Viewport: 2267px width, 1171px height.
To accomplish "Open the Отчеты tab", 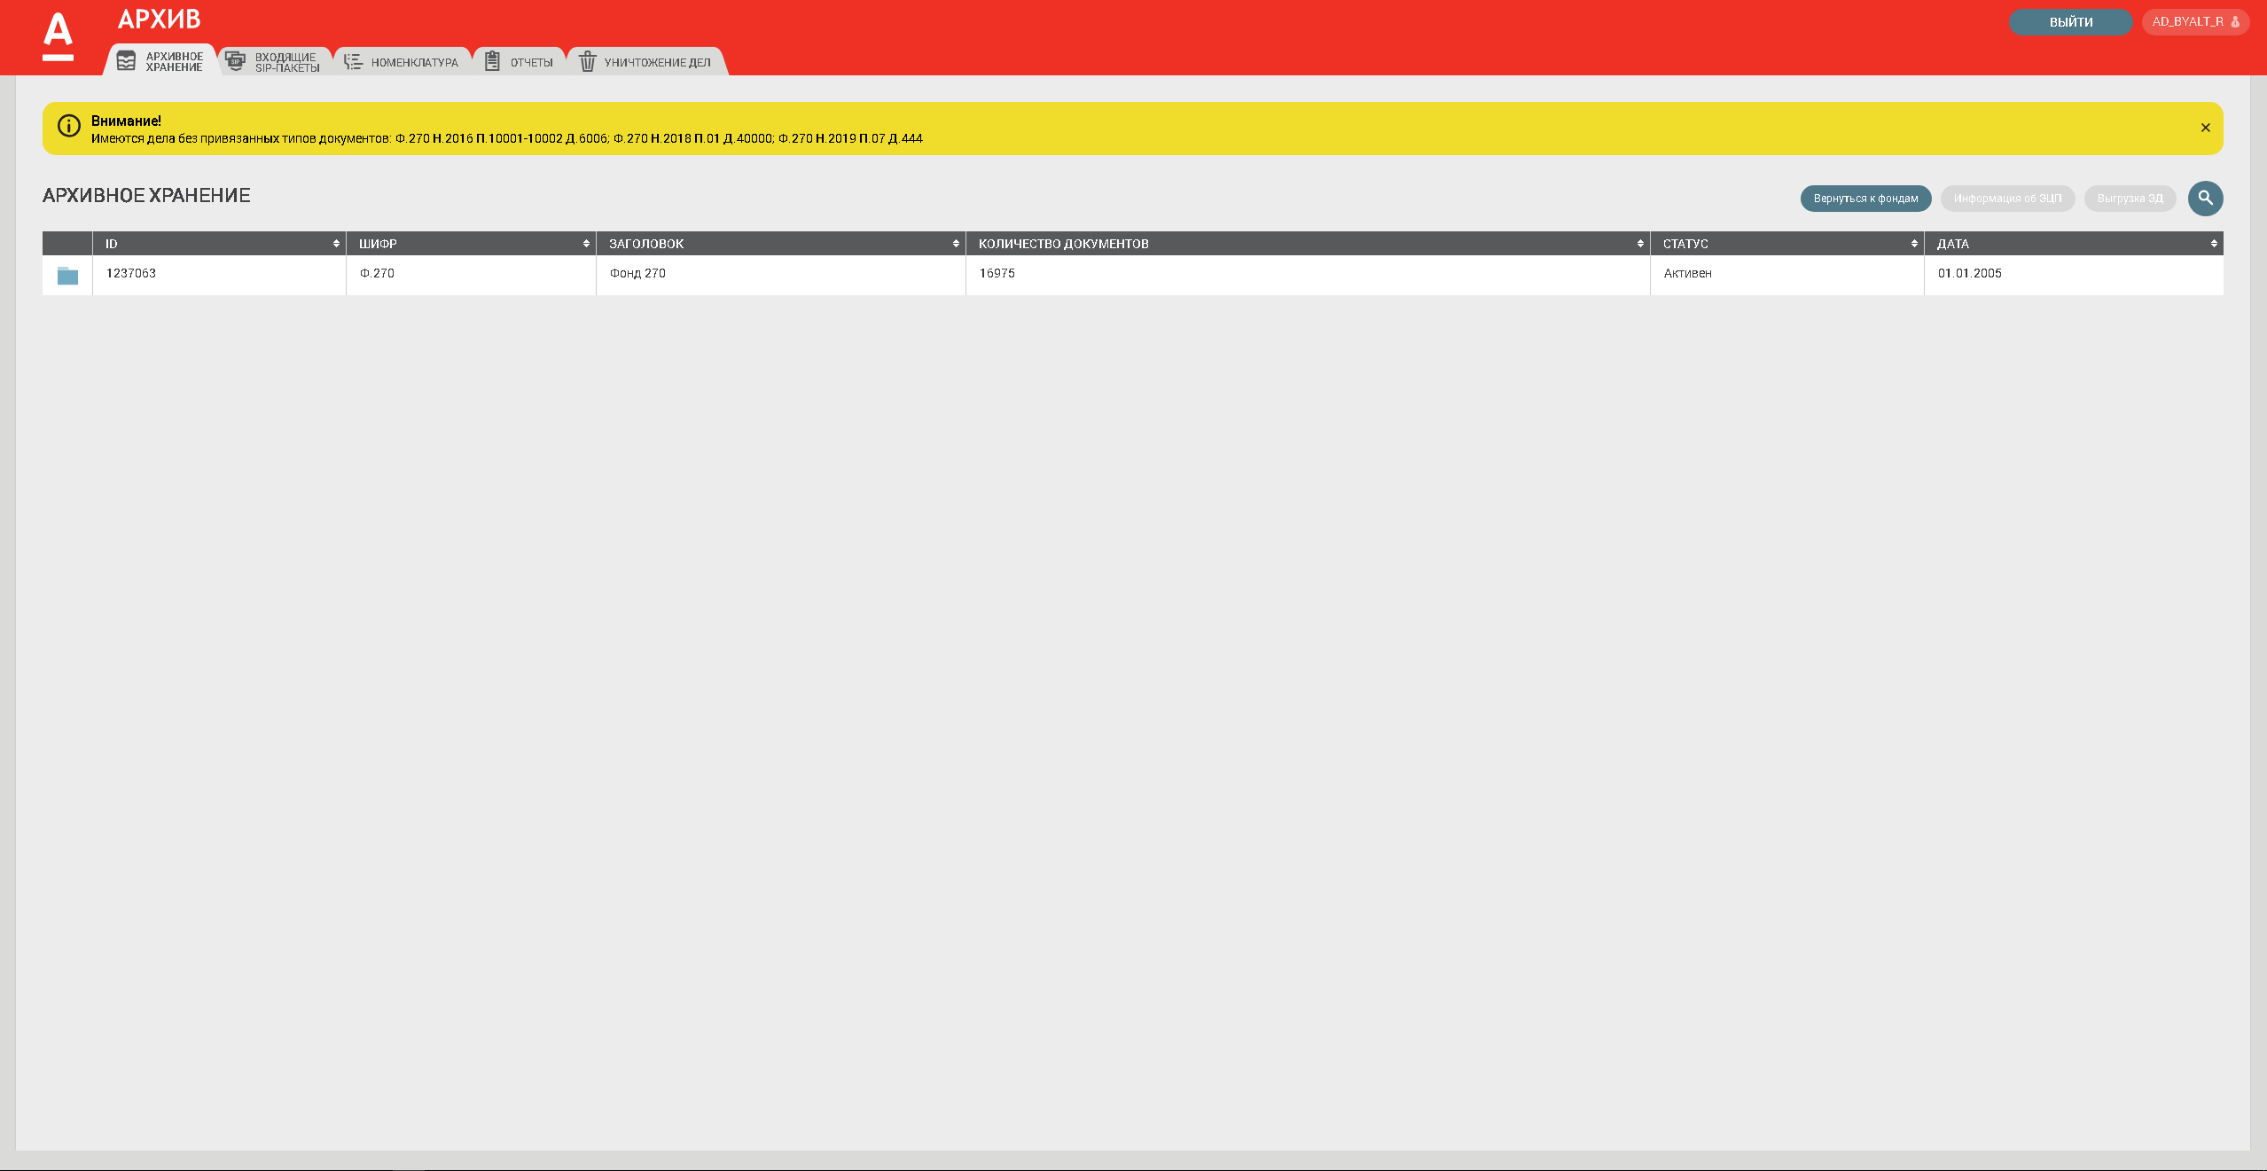I will click(520, 62).
